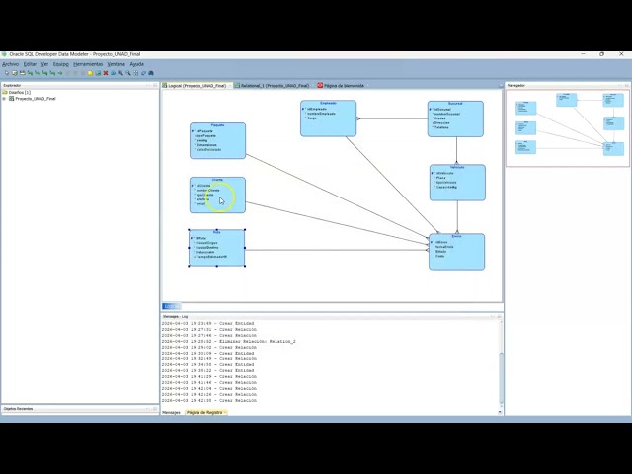The width and height of the screenshot is (632, 474).
Task: Select the Cliente entity box
Action: [x=217, y=196]
